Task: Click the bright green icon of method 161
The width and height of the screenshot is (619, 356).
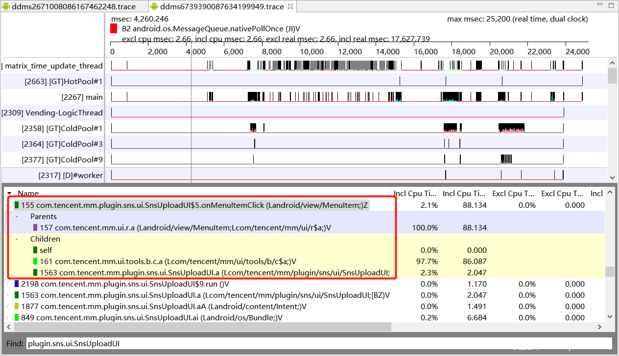Action: (x=35, y=262)
